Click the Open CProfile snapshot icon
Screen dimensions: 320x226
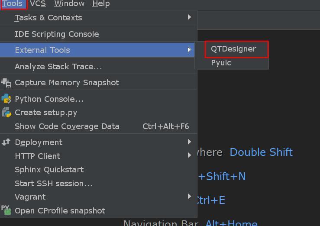[x=6, y=211]
